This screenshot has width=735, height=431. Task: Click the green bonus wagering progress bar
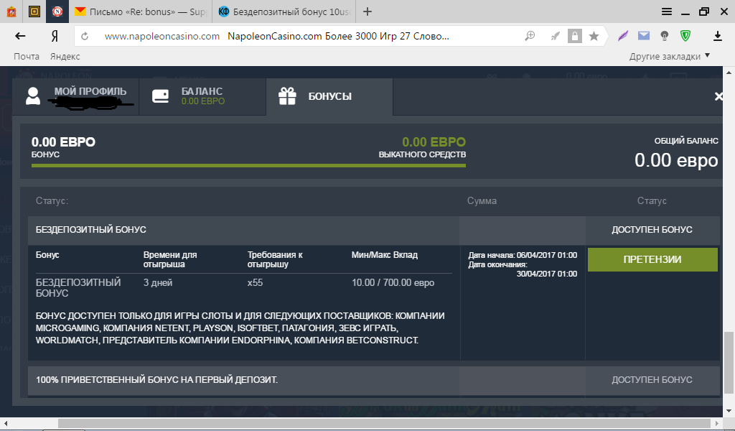(x=248, y=165)
